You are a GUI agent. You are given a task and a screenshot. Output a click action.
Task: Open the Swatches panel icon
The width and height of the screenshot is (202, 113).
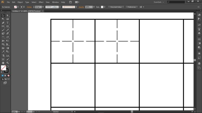tap(199, 25)
